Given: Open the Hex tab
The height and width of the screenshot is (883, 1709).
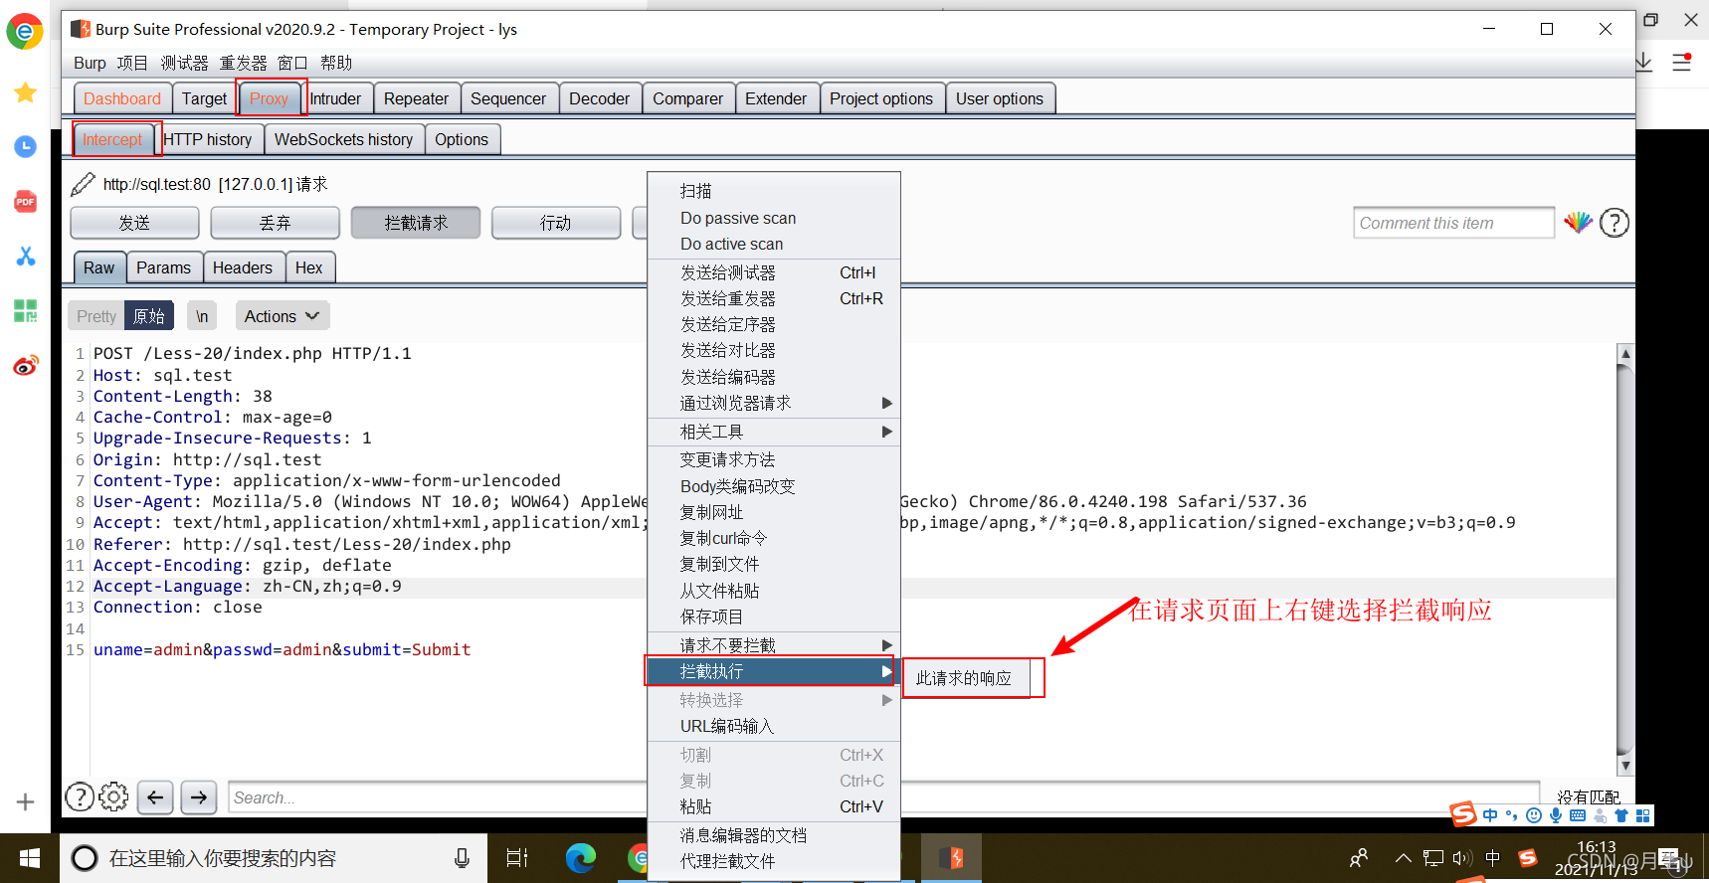Looking at the screenshot, I should (308, 267).
